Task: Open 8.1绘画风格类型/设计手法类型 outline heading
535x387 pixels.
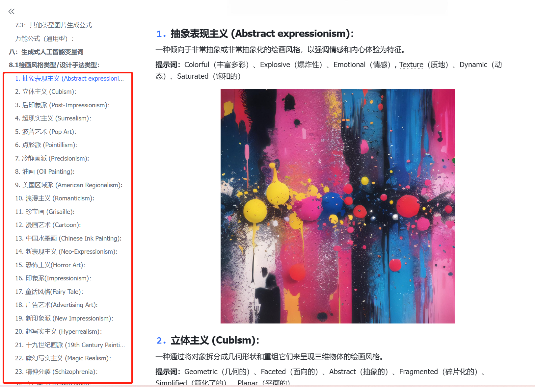Action: [54, 65]
